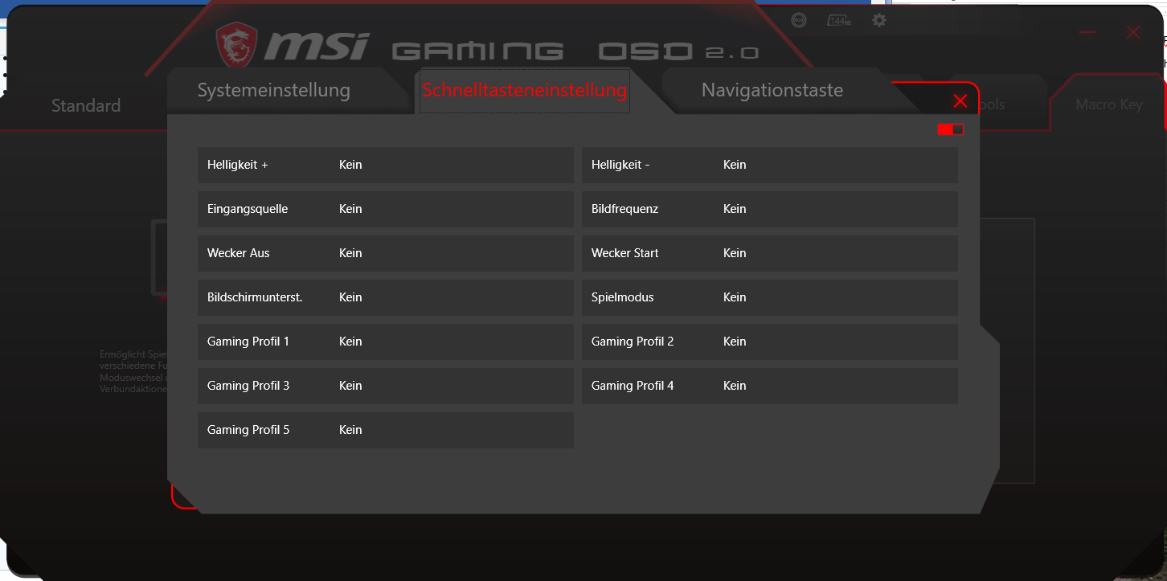This screenshot has height=581, width=1167.
Task: Click the Gaming Profil 5 hotkey field
Action: pyautogui.click(x=386, y=430)
